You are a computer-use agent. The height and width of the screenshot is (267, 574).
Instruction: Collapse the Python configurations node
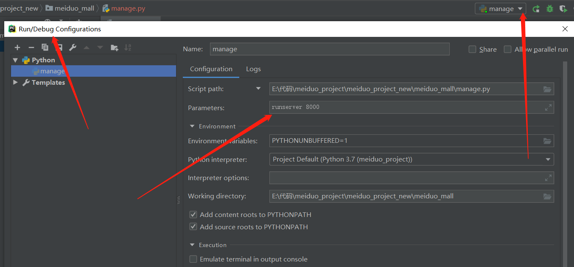coord(16,60)
